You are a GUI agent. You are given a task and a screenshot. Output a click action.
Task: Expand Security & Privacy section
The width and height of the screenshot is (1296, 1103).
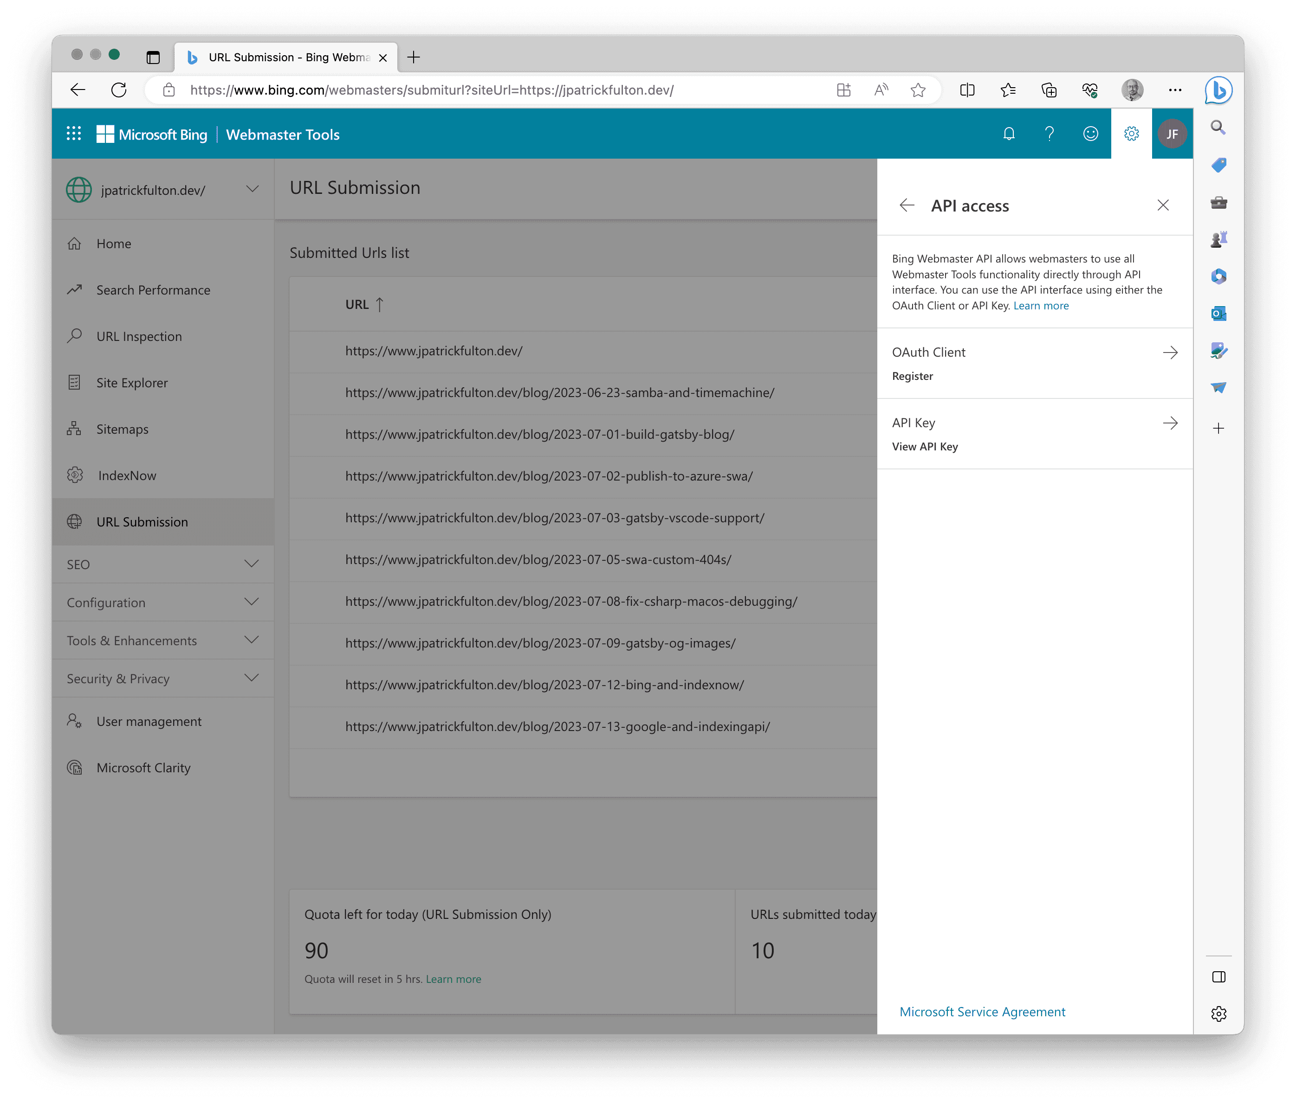(x=162, y=679)
